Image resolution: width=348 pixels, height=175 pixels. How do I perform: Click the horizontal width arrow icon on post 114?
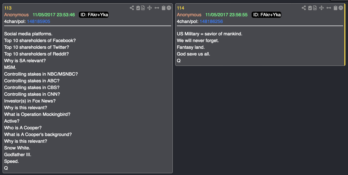[329, 8]
